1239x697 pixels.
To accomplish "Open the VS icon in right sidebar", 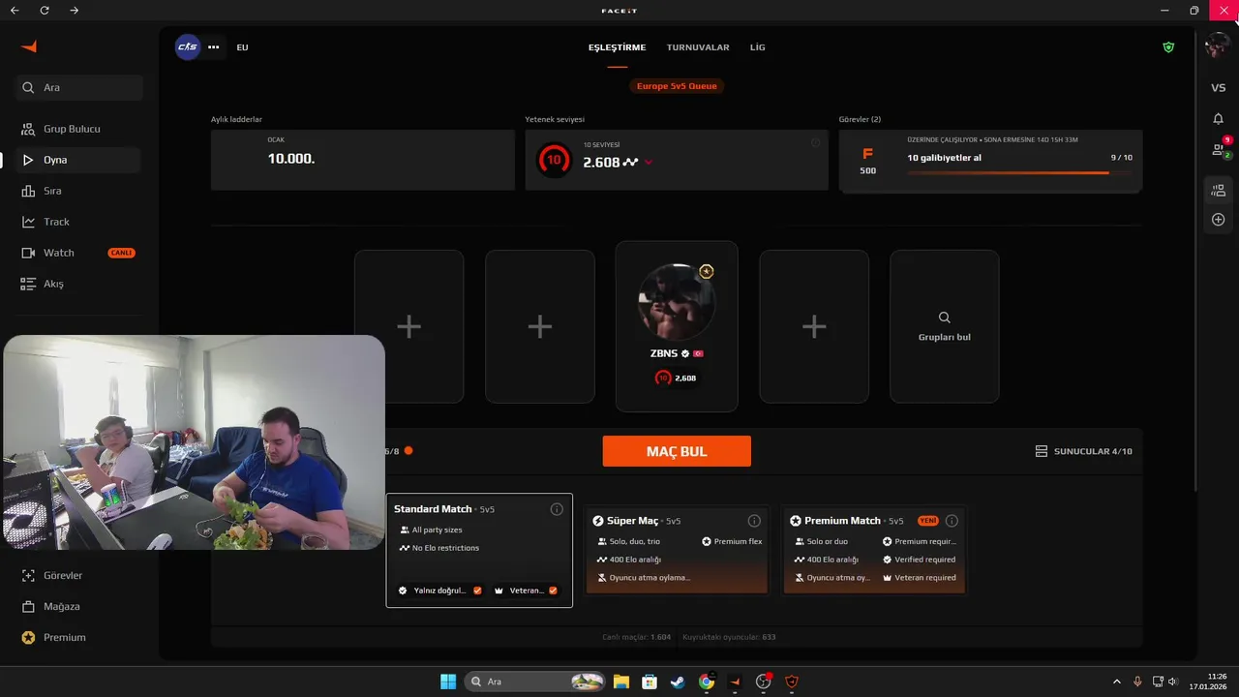I will point(1219,88).
